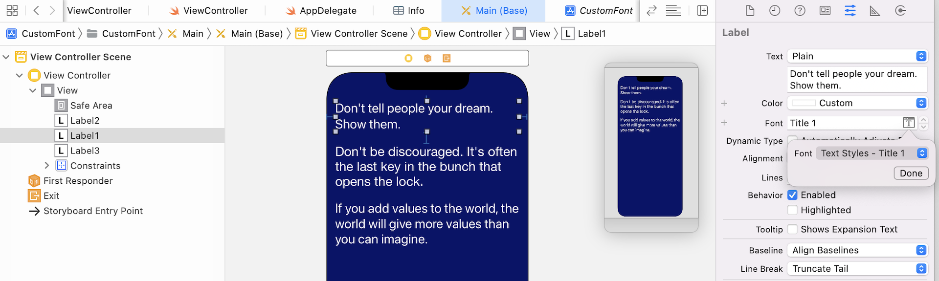This screenshot has height=281, width=939.
Task: Switch to the Size inspector ruler icon
Action: [x=875, y=10]
